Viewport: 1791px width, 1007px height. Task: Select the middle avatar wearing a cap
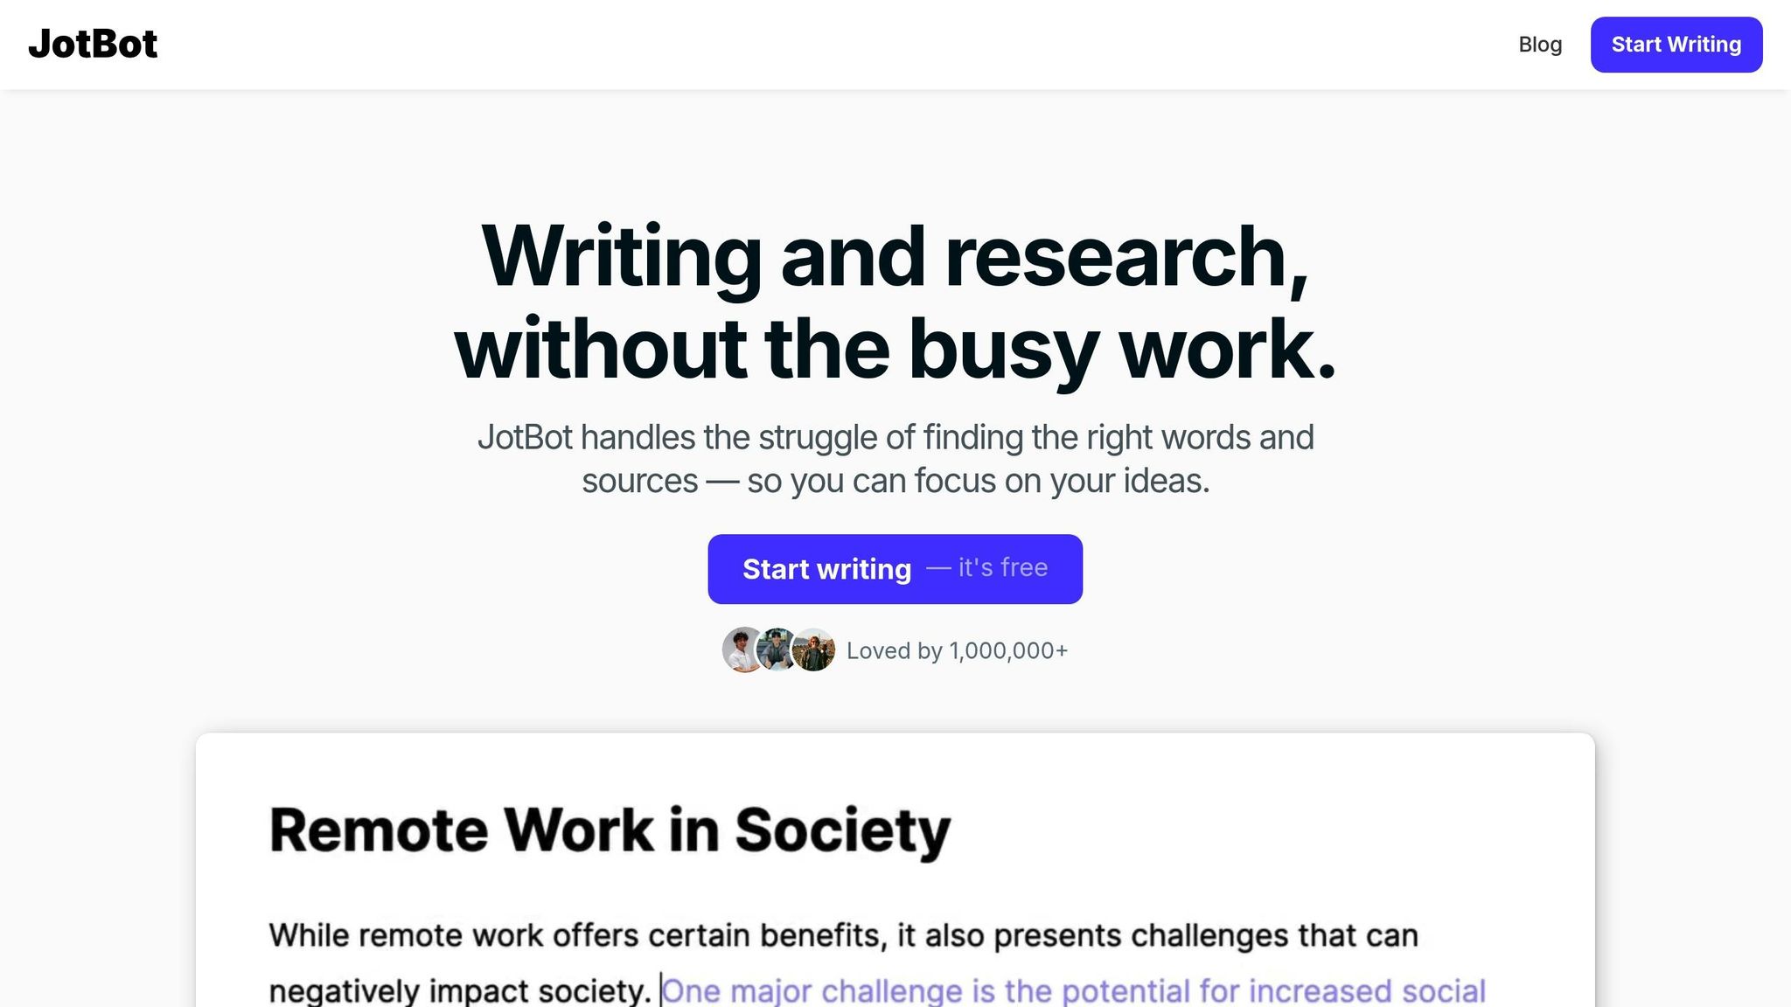pos(777,649)
